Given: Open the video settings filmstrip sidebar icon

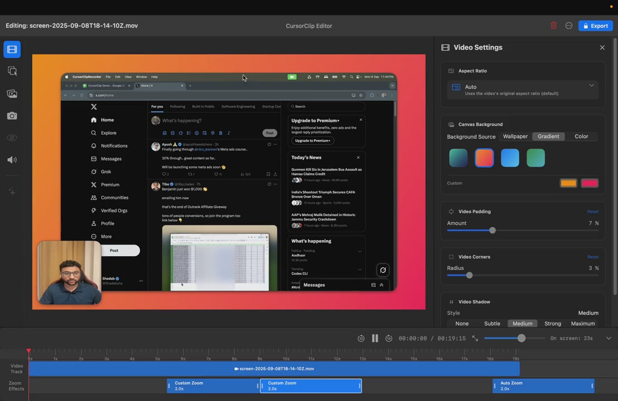Looking at the screenshot, I should (12, 50).
